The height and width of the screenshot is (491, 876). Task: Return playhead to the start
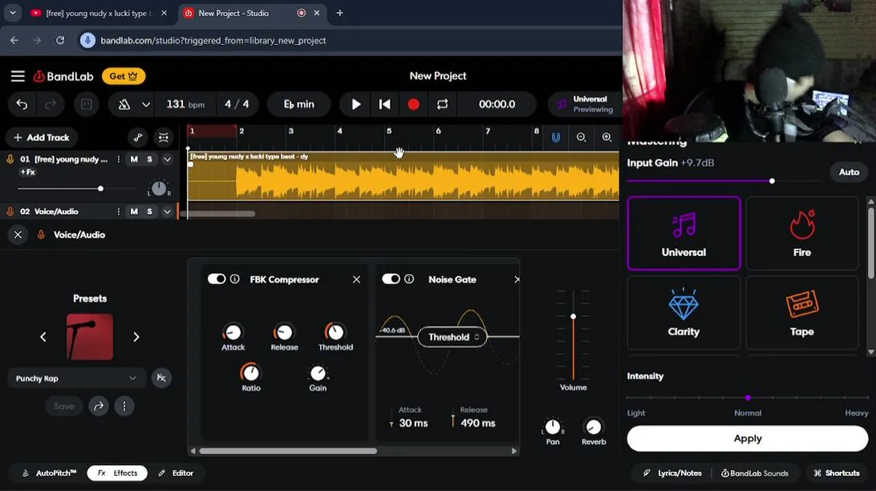tap(385, 104)
